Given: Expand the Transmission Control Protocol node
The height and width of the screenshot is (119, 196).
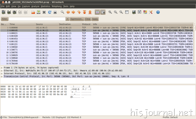Looking at the screenshot, I should click(x=2, y=76).
